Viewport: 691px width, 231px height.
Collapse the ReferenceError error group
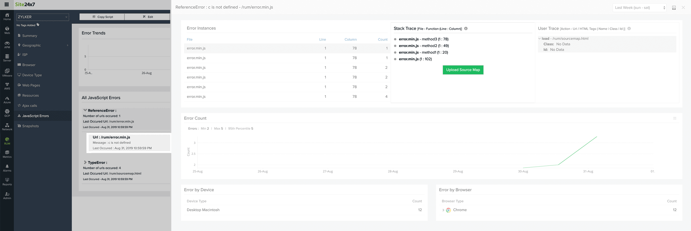(85, 110)
